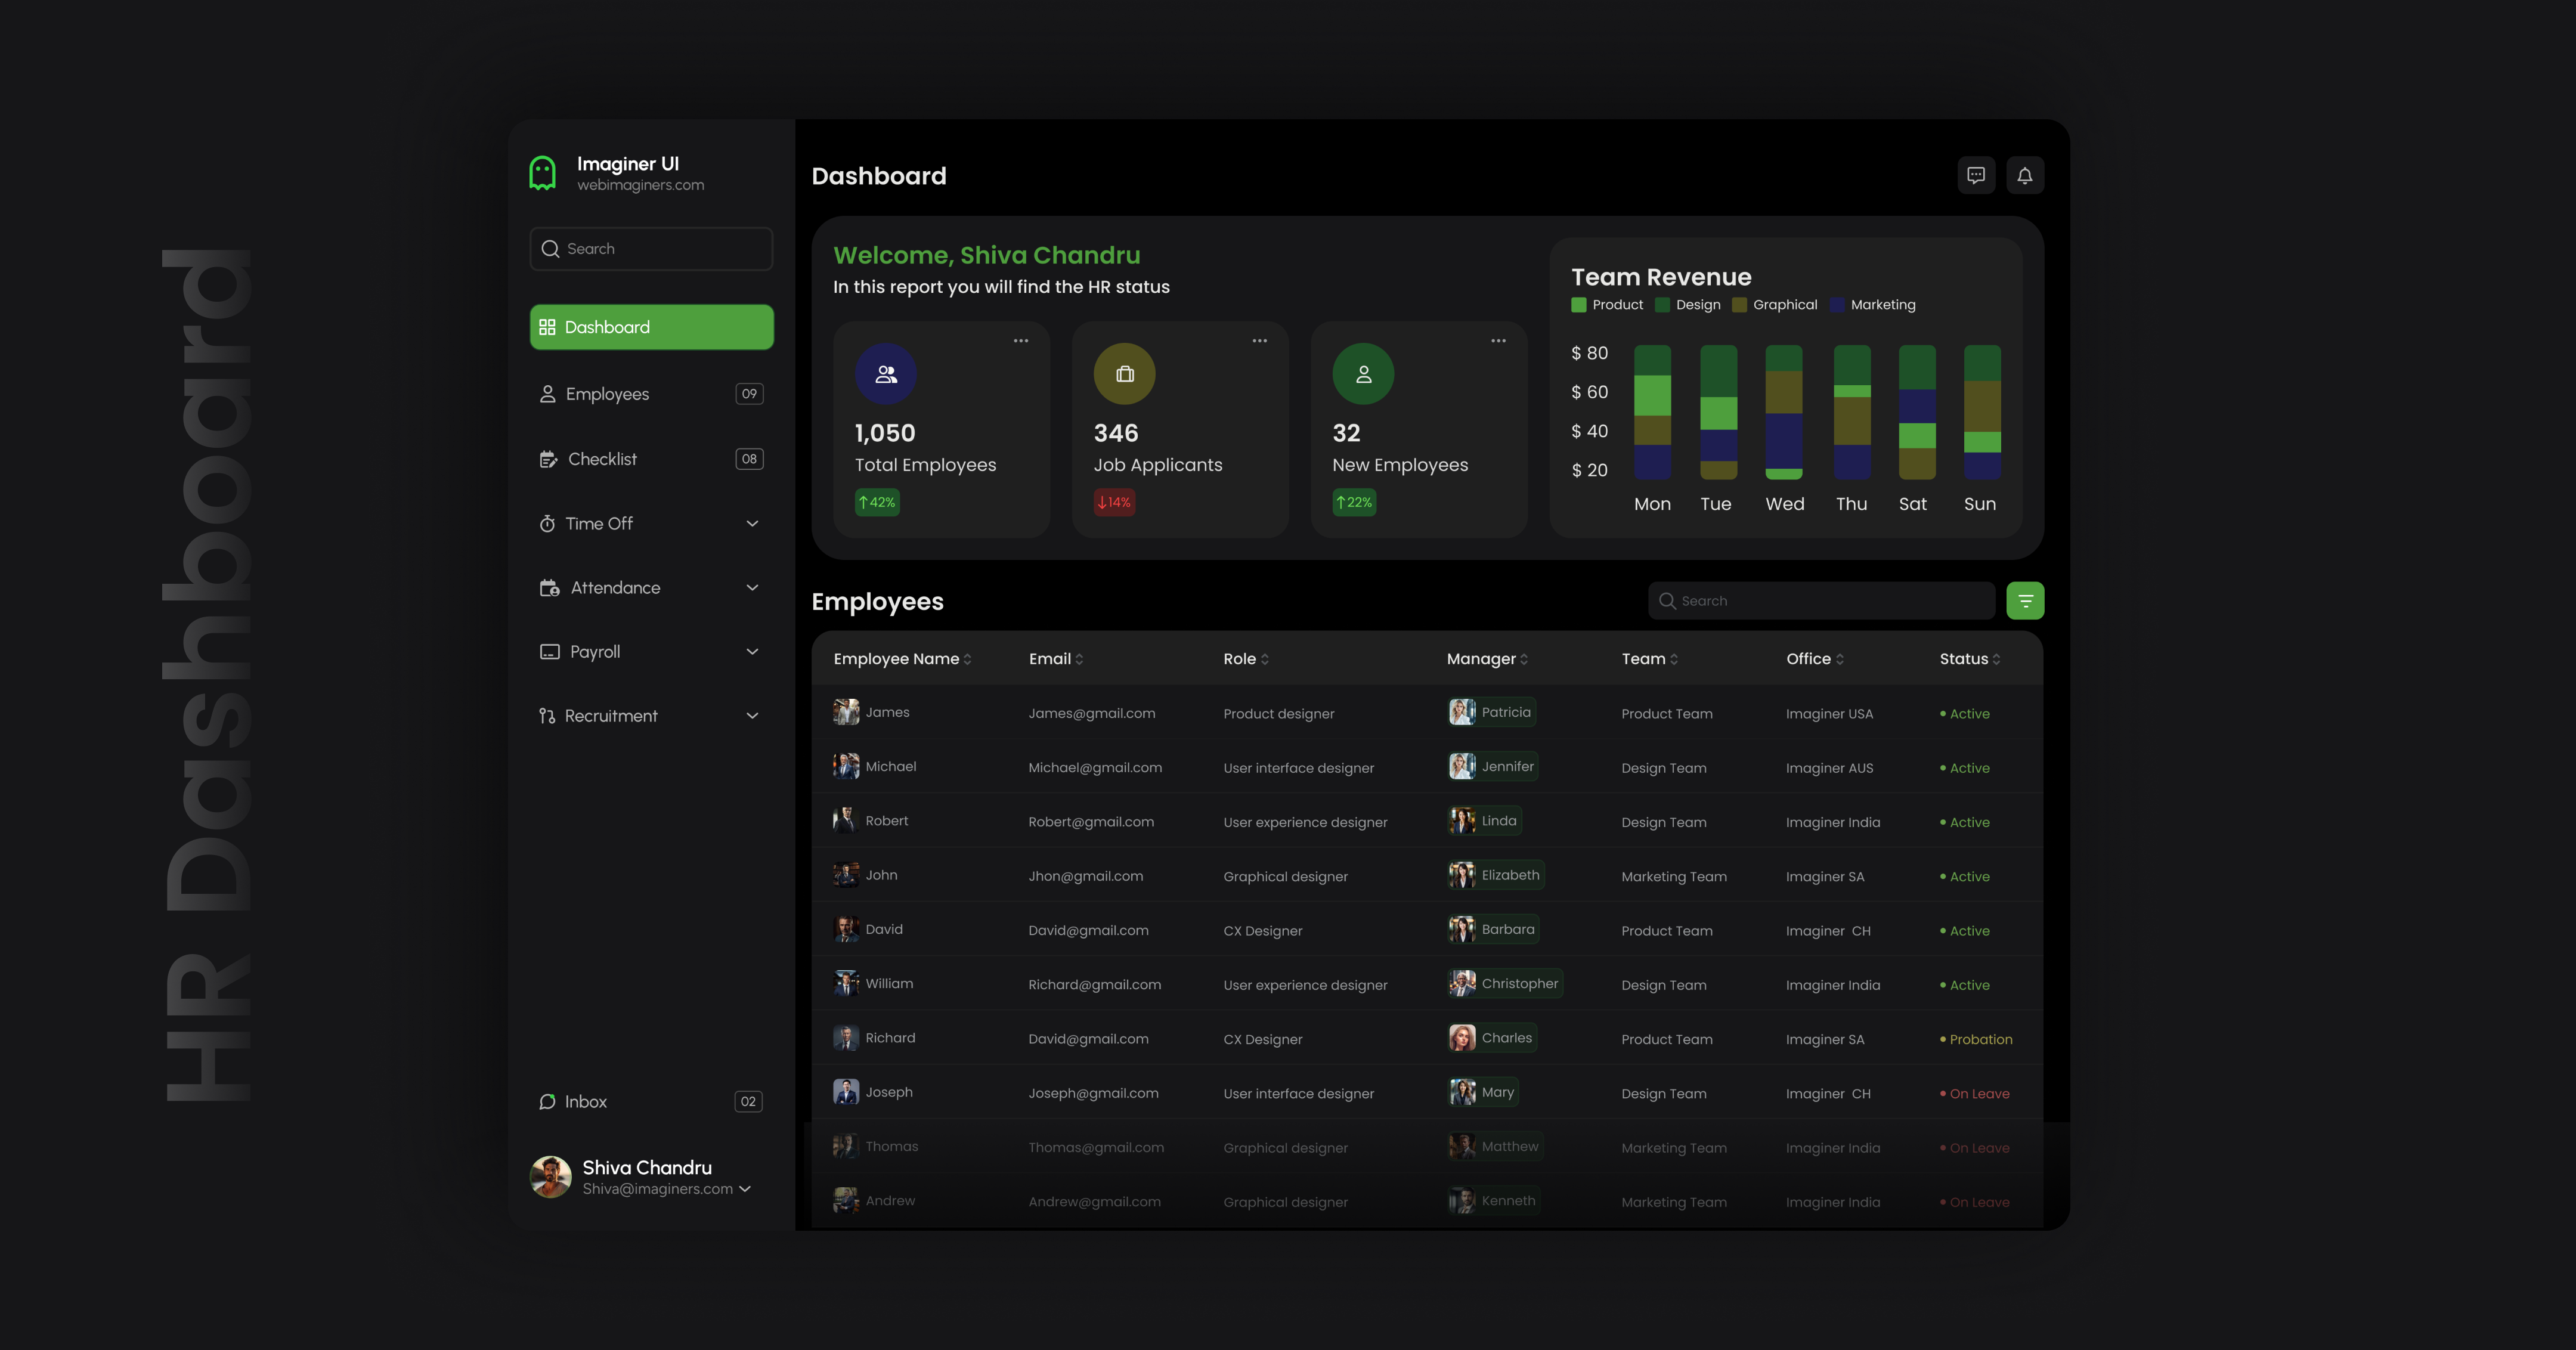The height and width of the screenshot is (1350, 2576).
Task: Expand the Payroll submenu chevron
Action: point(752,652)
